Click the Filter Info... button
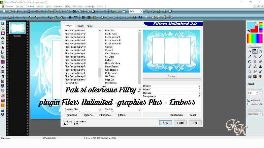Image resolution: width=264 pixels, height=148 pixels. (x=105, y=115)
